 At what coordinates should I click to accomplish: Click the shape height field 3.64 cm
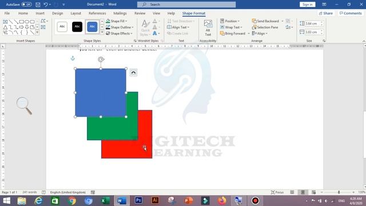click(x=312, y=23)
